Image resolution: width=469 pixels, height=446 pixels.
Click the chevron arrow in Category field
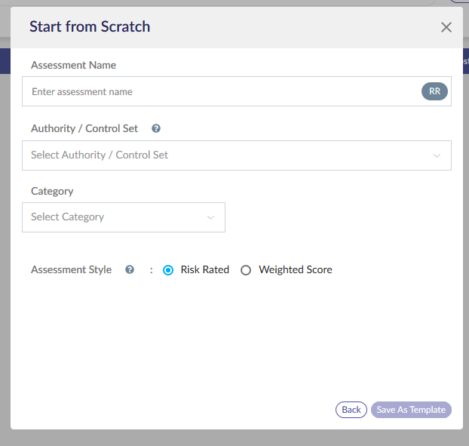pyautogui.click(x=210, y=217)
